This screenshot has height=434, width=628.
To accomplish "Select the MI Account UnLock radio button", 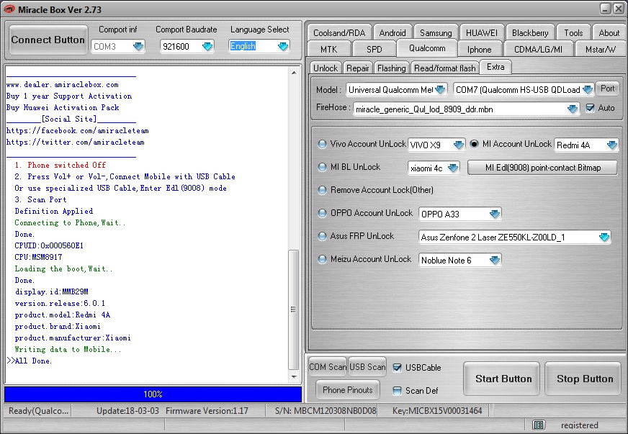I will point(474,144).
